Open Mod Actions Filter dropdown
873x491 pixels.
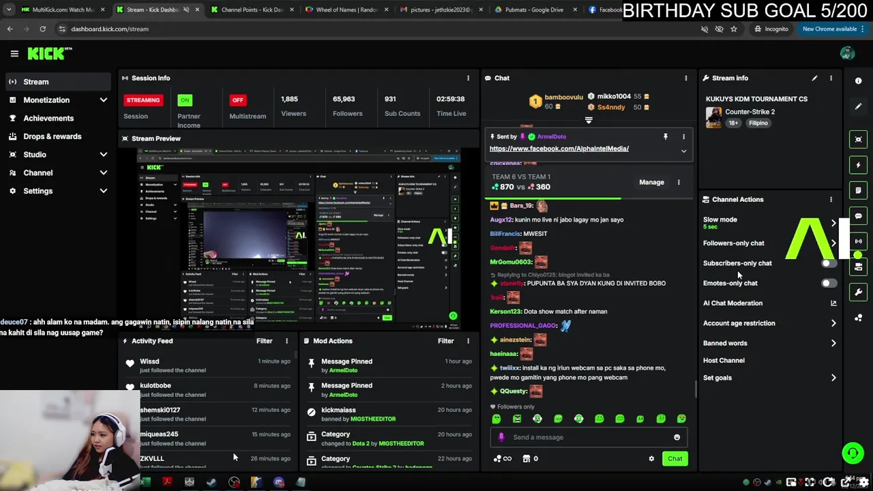click(x=446, y=341)
